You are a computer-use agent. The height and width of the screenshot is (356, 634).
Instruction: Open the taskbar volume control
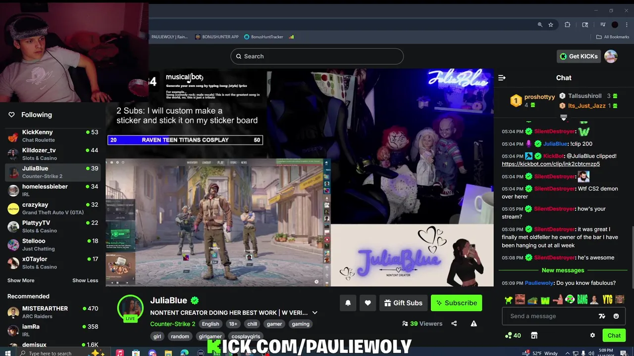(591, 353)
